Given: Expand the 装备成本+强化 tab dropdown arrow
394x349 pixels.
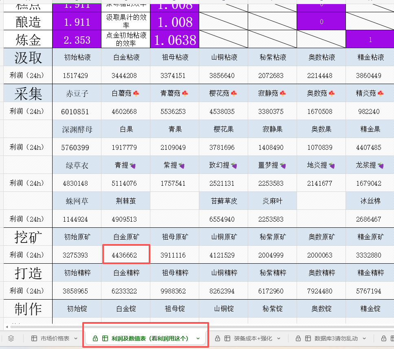Looking at the screenshot, I should tap(279, 338).
